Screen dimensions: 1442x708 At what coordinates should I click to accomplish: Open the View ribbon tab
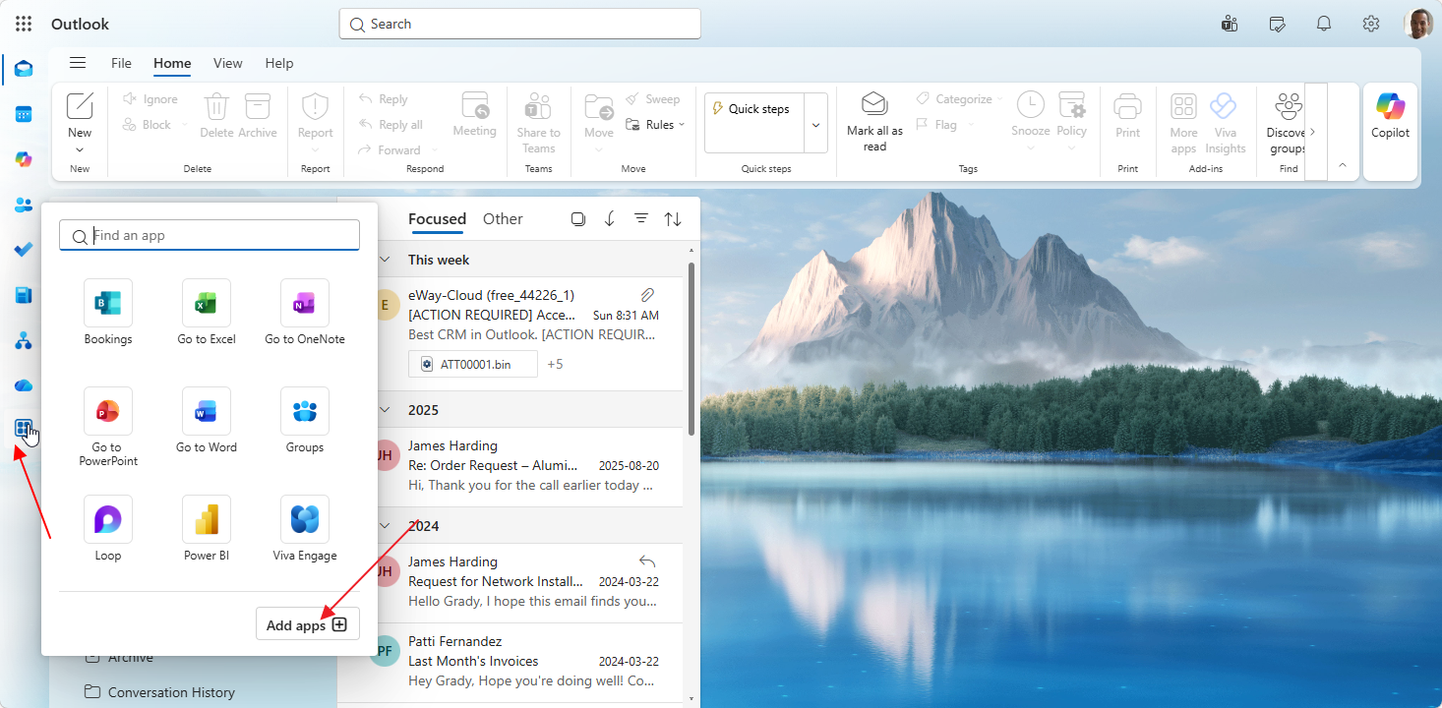click(227, 63)
